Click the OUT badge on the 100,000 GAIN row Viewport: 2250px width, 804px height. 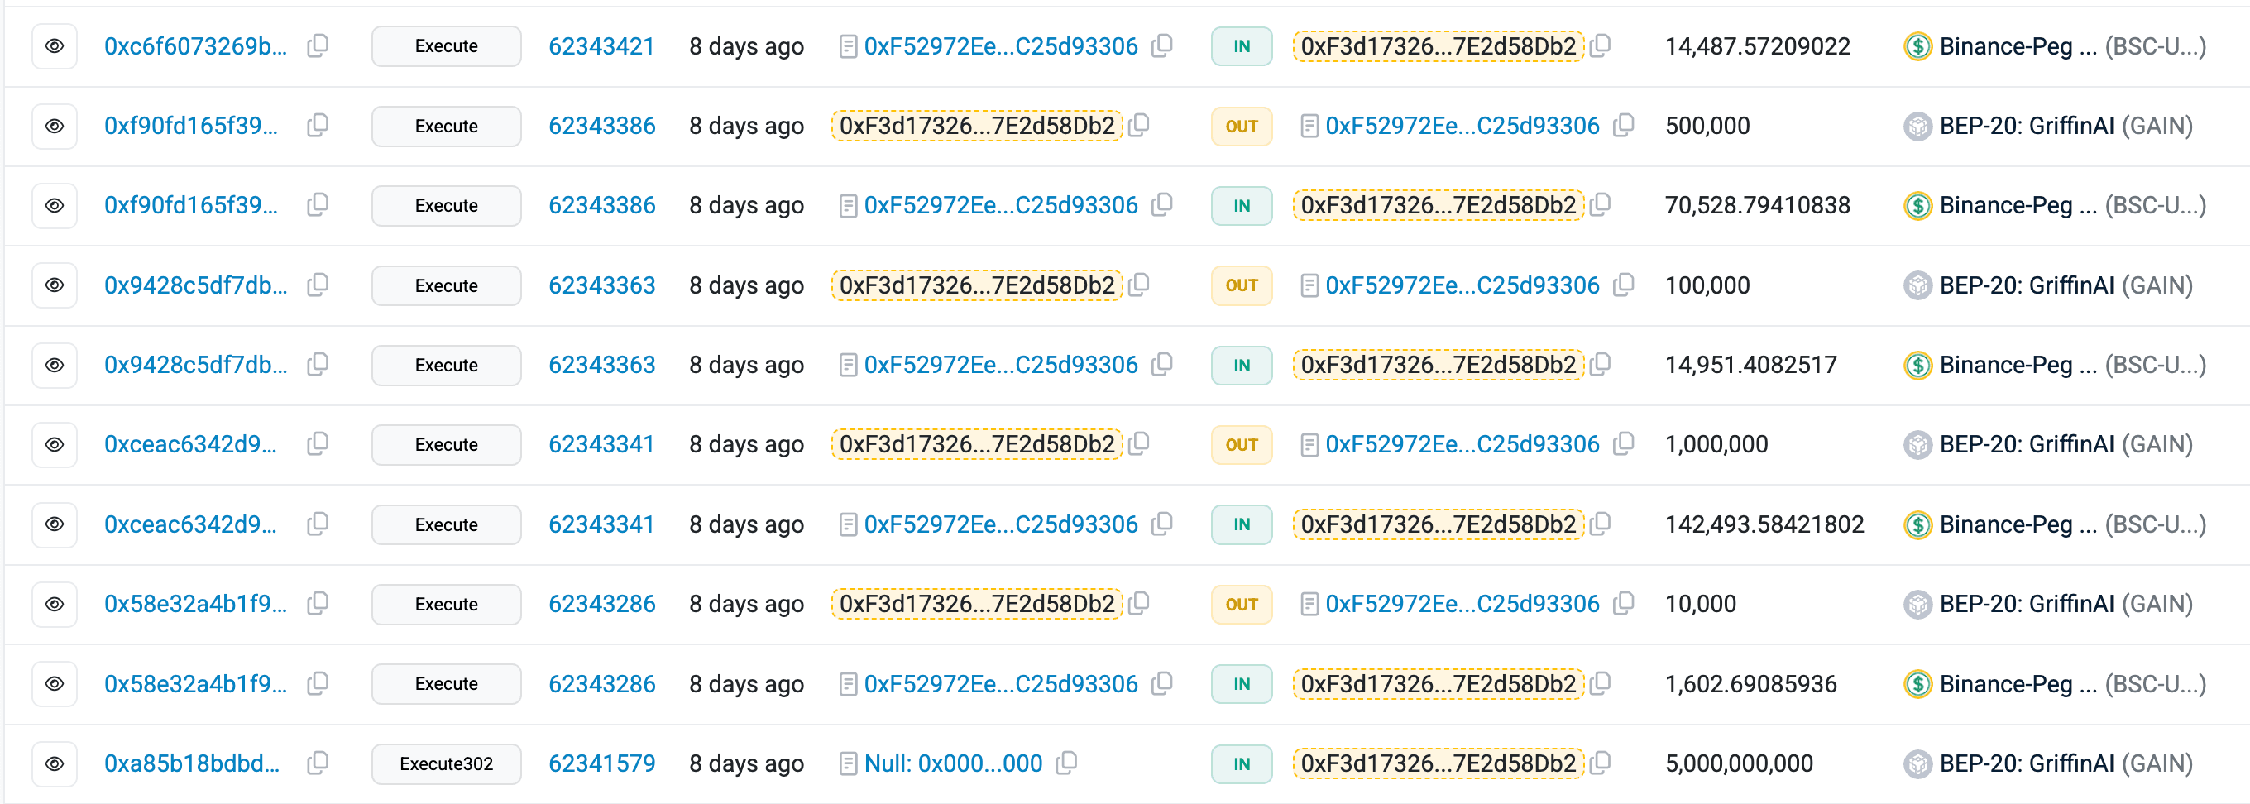click(x=1241, y=285)
